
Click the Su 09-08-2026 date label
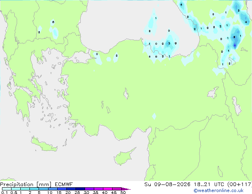(167, 184)
